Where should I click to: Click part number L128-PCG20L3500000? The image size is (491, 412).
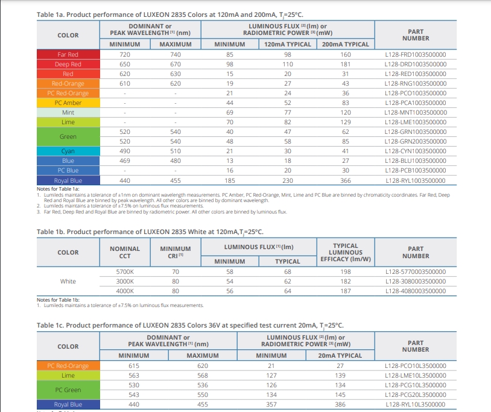pyautogui.click(x=416, y=395)
